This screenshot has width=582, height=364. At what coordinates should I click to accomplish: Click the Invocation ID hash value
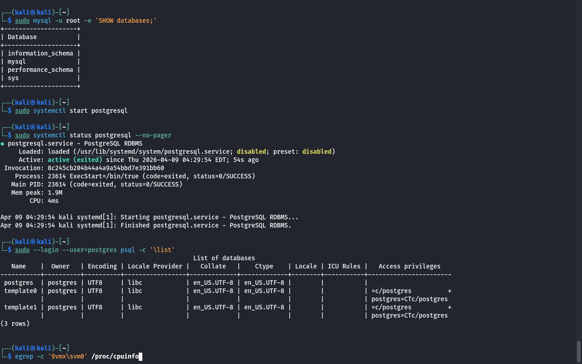pos(105,168)
